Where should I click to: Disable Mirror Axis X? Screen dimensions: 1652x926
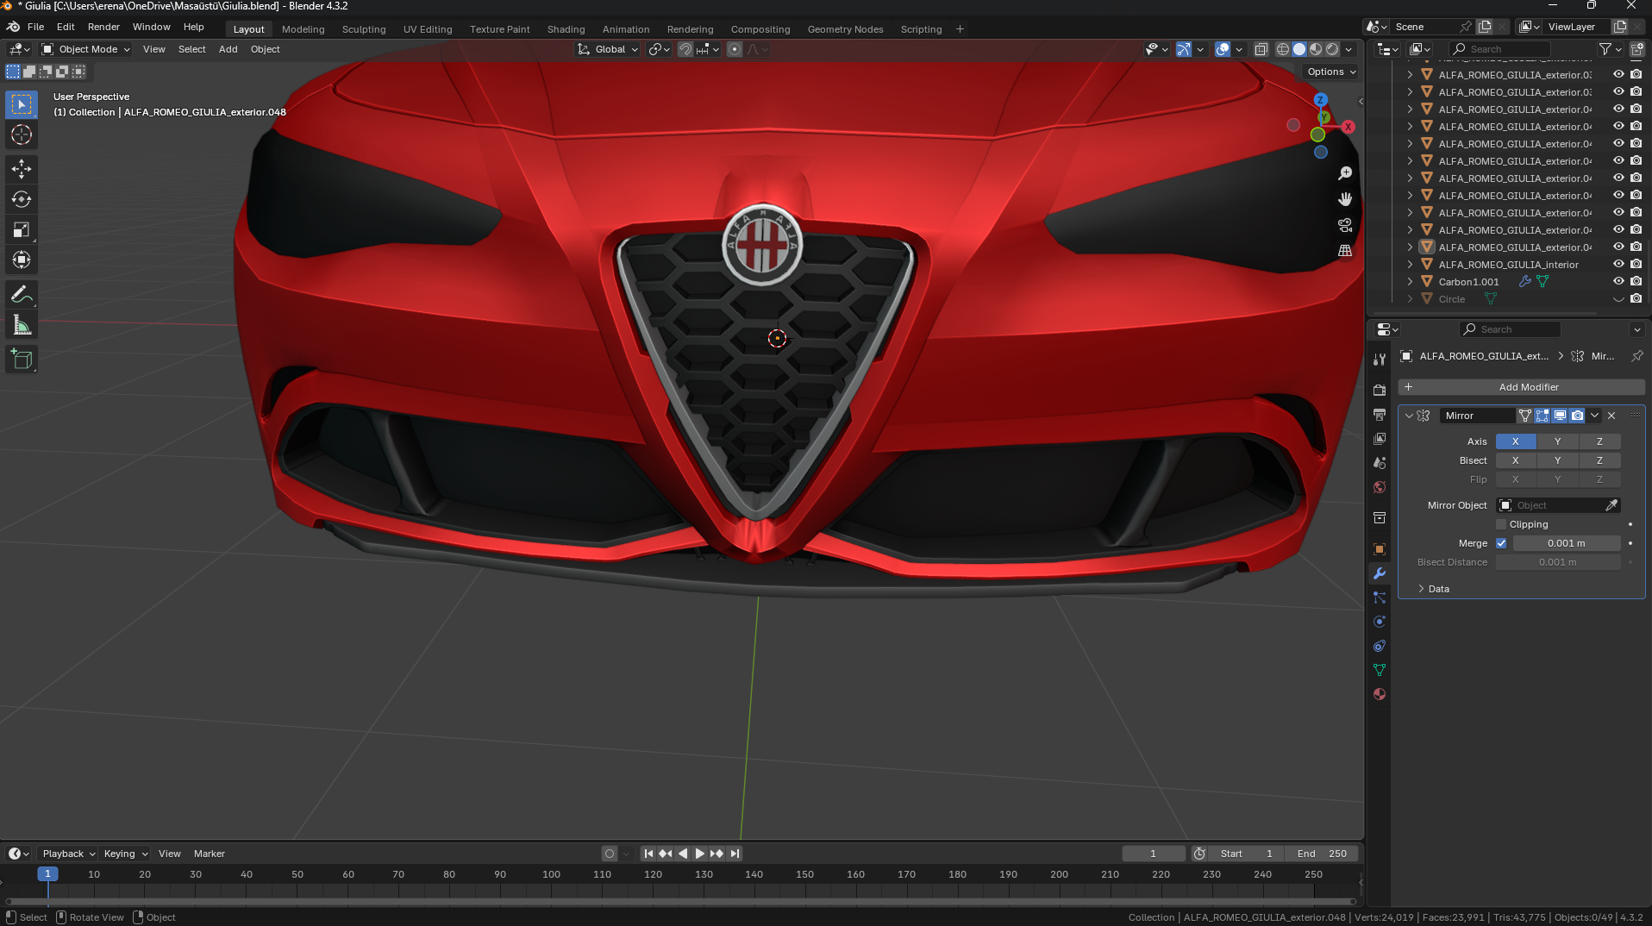point(1515,441)
